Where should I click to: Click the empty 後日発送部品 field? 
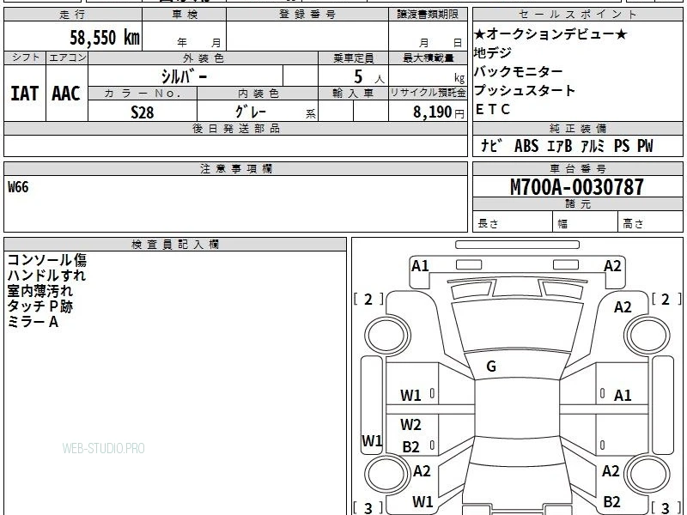[x=235, y=146]
